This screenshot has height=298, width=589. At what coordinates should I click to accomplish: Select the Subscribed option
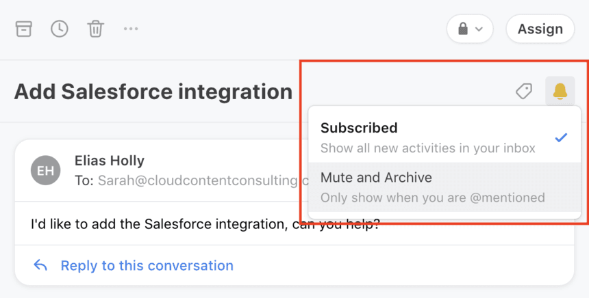point(444,137)
